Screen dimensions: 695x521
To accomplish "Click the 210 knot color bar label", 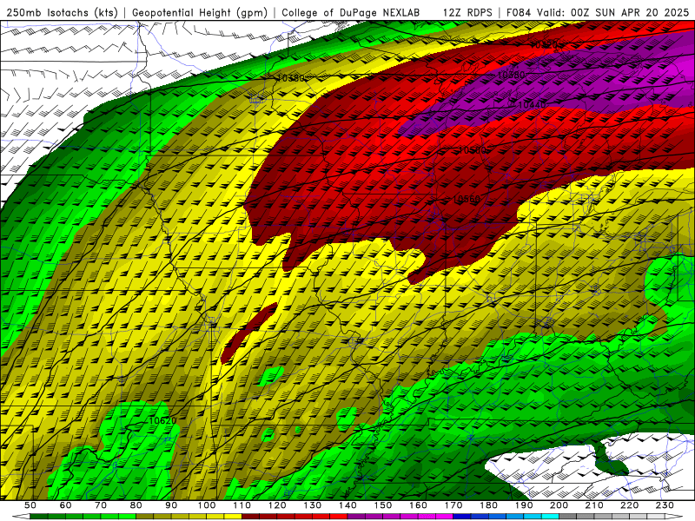I will click(x=594, y=505).
